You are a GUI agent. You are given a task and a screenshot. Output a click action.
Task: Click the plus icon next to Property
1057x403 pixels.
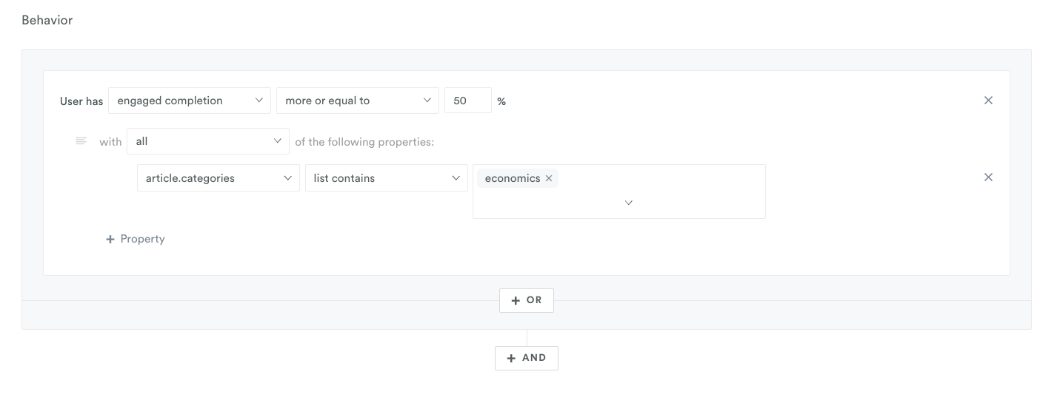click(x=110, y=239)
